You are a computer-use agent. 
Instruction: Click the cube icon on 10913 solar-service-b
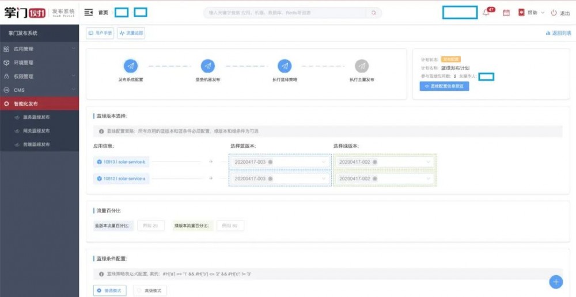(99, 162)
